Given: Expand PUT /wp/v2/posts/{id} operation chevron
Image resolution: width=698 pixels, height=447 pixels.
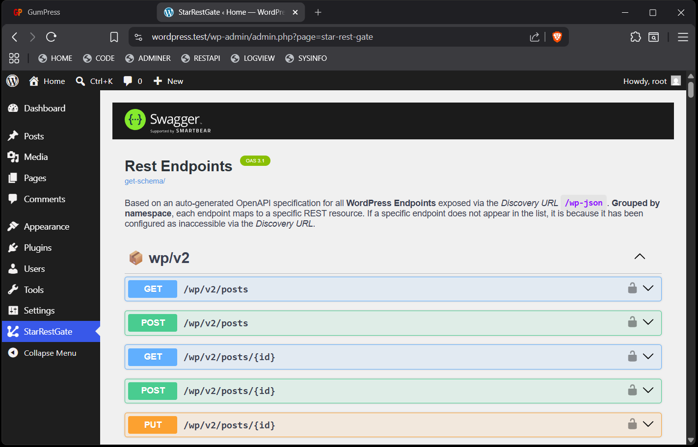Looking at the screenshot, I should (x=648, y=424).
